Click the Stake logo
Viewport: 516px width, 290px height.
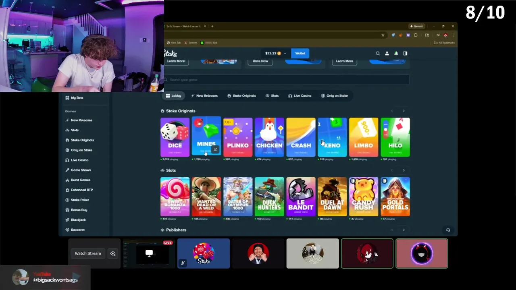pyautogui.click(x=171, y=53)
